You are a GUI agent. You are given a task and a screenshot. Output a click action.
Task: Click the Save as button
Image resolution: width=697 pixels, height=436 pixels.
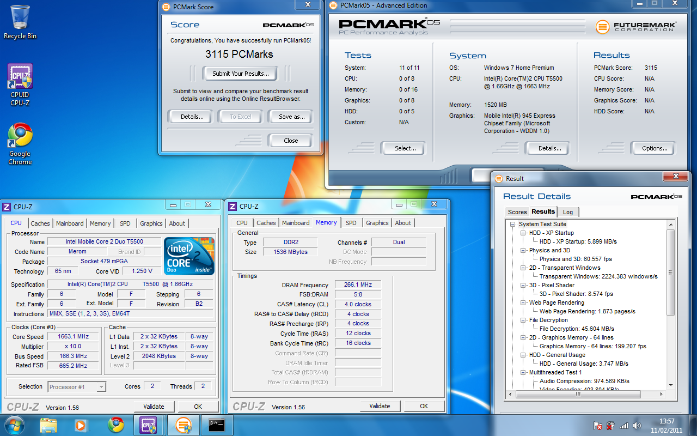(x=291, y=117)
